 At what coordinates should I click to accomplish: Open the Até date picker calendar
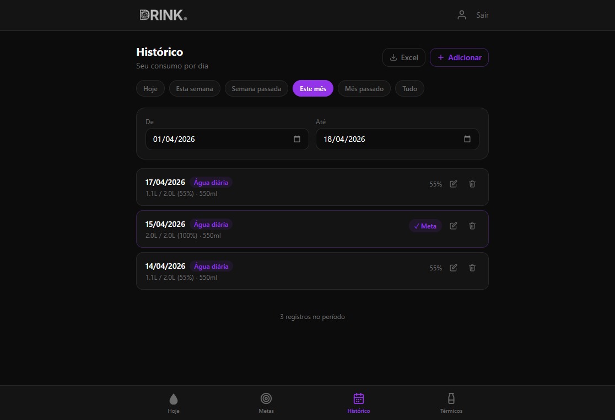tap(467, 139)
